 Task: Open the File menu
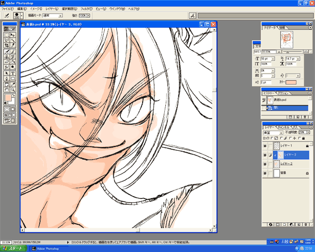(8, 9)
